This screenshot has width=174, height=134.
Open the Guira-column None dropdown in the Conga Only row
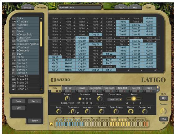(x=150, y=38)
